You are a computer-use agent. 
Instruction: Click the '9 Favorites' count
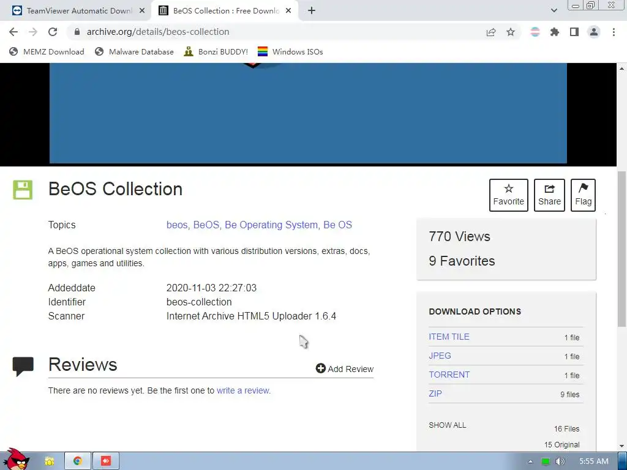(x=462, y=261)
